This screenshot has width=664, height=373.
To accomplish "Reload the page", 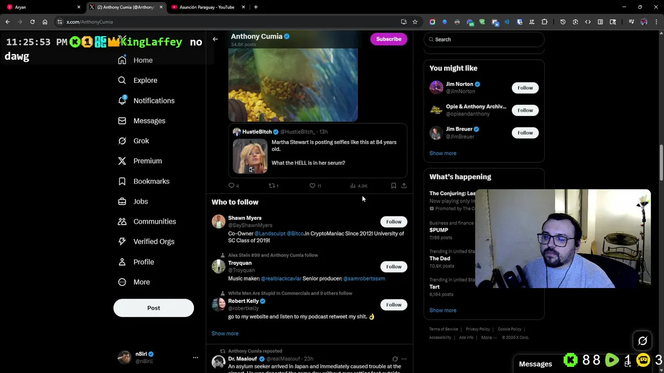I will (32, 22).
